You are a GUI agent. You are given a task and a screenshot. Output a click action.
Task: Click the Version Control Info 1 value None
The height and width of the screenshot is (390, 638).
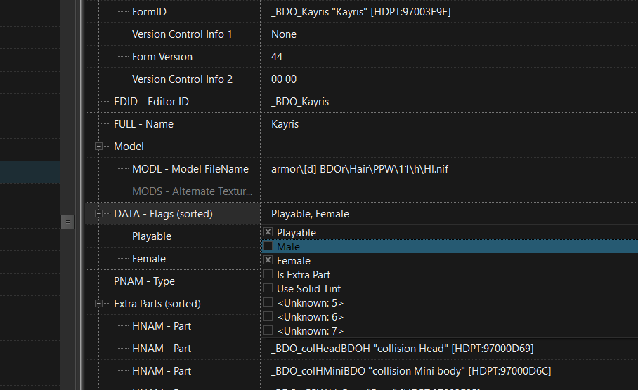pyautogui.click(x=284, y=34)
